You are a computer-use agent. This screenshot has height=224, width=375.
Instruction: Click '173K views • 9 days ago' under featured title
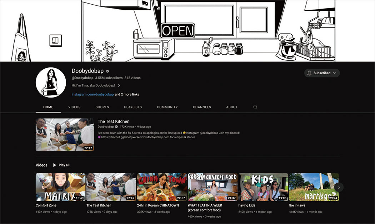pos(135,127)
